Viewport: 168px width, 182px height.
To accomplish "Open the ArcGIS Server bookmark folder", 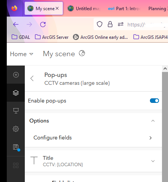I will pyautogui.click(x=51, y=37).
